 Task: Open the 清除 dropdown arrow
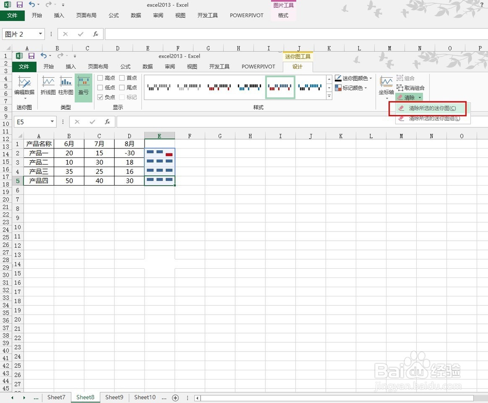pos(419,97)
